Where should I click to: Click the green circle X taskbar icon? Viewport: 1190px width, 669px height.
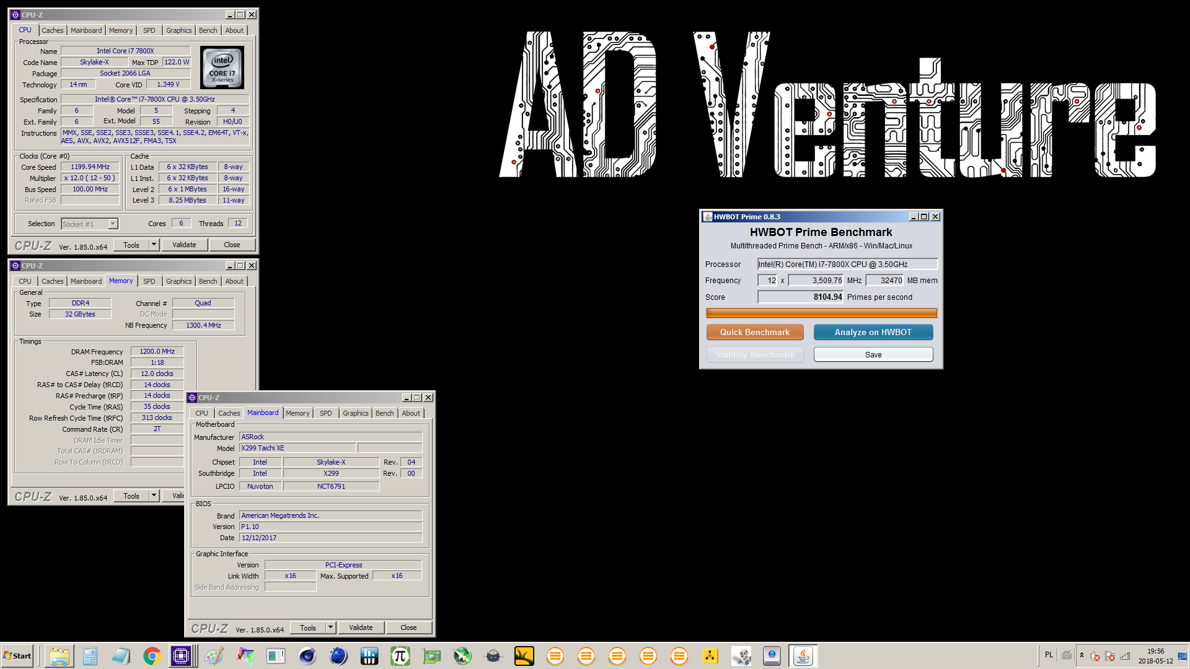point(462,656)
